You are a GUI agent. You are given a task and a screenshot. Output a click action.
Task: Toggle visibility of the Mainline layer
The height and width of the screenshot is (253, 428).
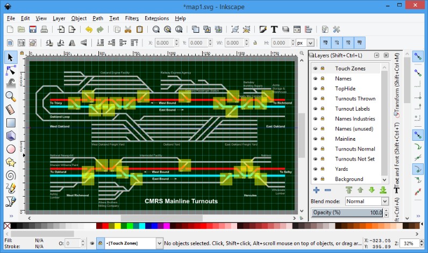tap(315, 139)
